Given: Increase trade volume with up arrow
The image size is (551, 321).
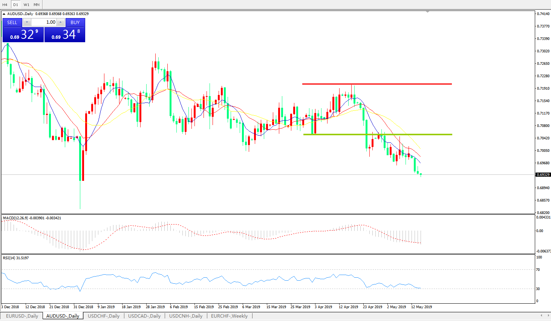Looking at the screenshot, I should point(61,23).
